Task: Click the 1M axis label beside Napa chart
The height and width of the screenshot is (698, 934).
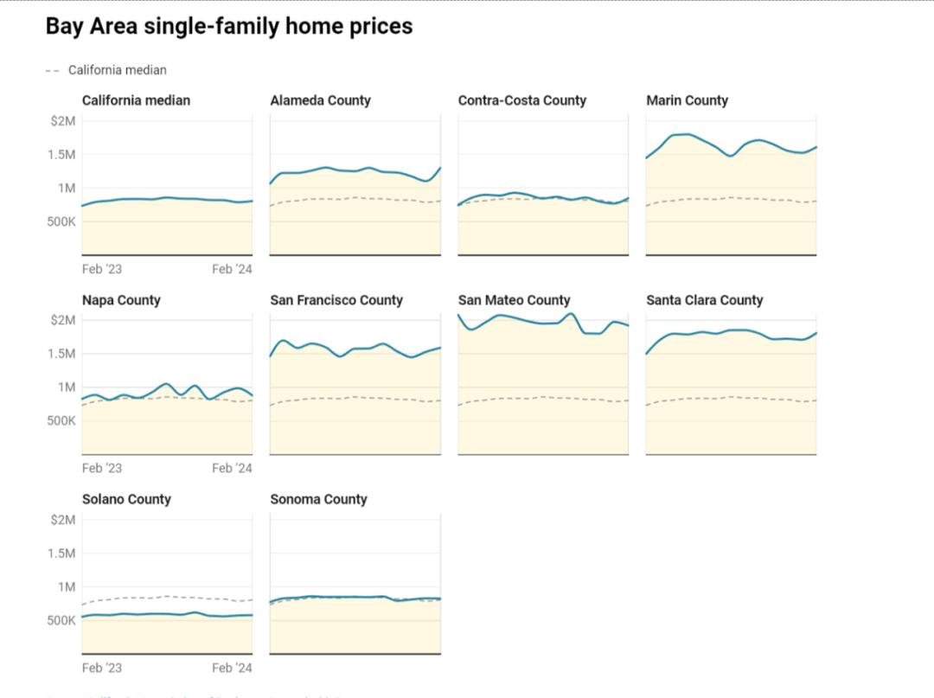Action: [67, 387]
